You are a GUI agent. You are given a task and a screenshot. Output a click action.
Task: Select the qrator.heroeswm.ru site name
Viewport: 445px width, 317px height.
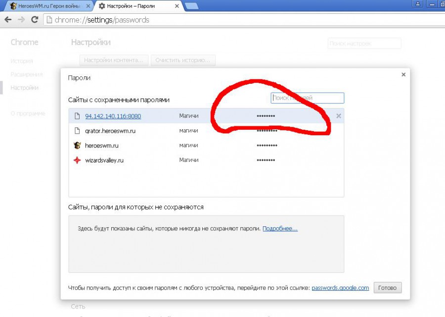pyautogui.click(x=110, y=131)
